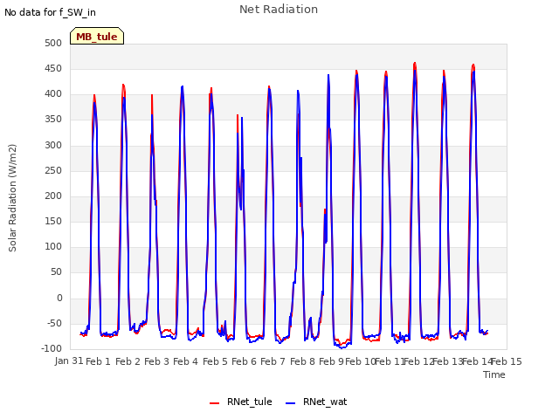Click the 200 y-axis tick label

(x=53, y=196)
